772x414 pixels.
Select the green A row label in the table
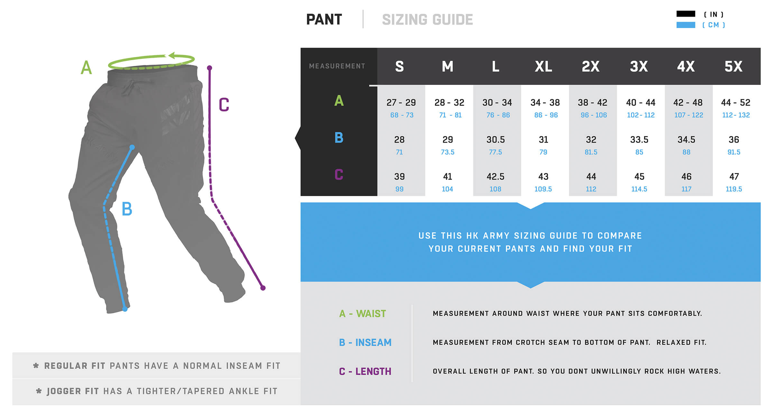339,101
